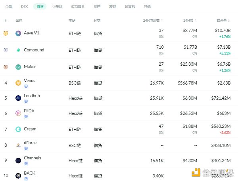Open the FilDA project name
This screenshot has width=238, height=181.
tap(29, 111)
